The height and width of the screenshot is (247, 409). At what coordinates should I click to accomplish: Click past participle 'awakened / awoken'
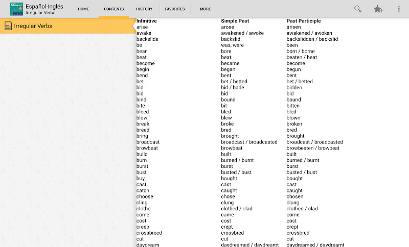(x=309, y=33)
